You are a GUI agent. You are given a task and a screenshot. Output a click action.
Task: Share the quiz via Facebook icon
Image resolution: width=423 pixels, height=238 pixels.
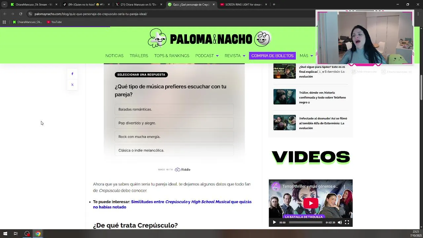click(x=72, y=74)
